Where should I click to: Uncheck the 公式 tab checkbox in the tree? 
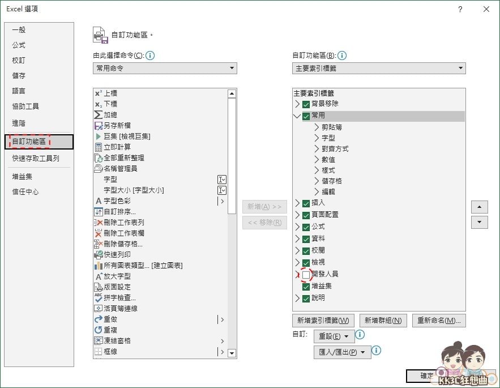(306, 227)
